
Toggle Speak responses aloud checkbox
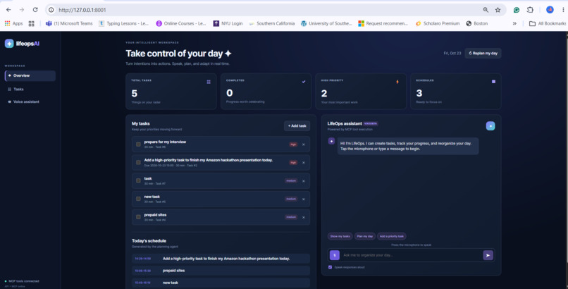(330, 267)
